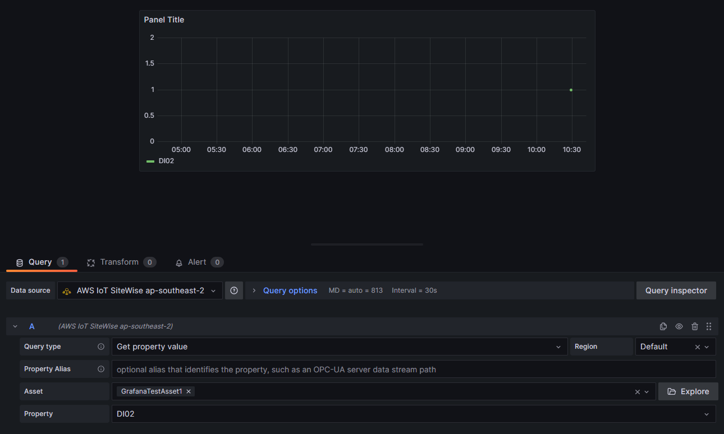The height and width of the screenshot is (434, 724).
Task: Duplicate query A using the copy icon
Action: pos(663,326)
